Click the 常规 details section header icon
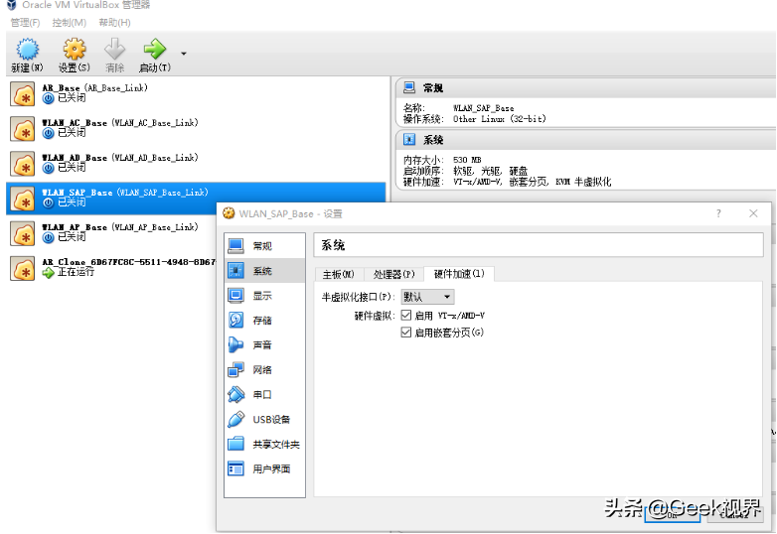This screenshot has height=534, width=777. [409, 87]
